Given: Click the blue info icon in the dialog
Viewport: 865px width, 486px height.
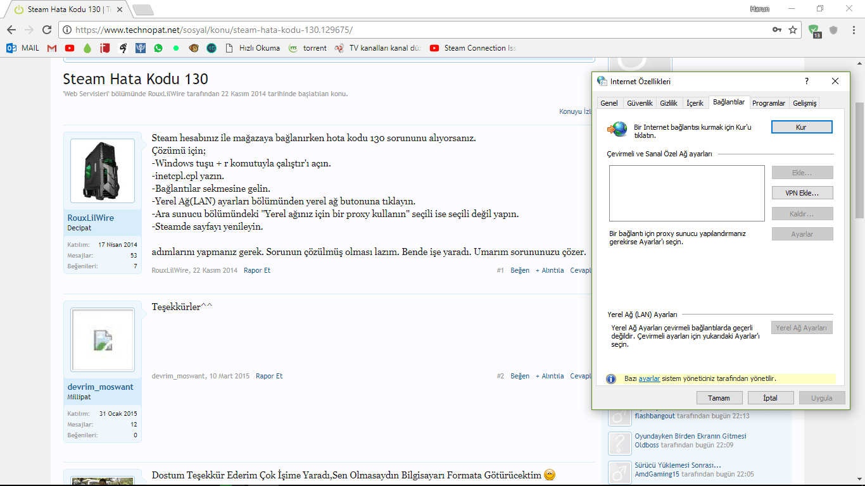Looking at the screenshot, I should coord(611,379).
